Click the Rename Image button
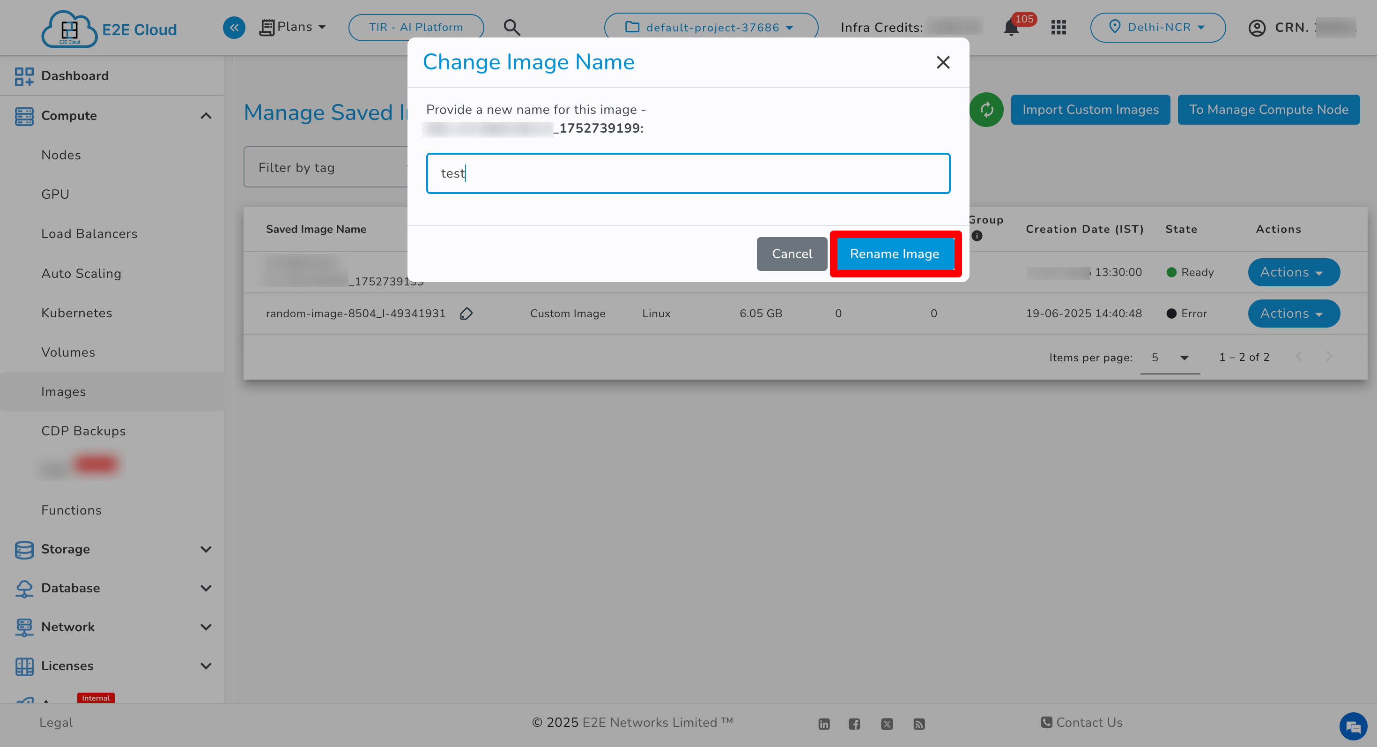Image resolution: width=1377 pixels, height=747 pixels. tap(895, 254)
